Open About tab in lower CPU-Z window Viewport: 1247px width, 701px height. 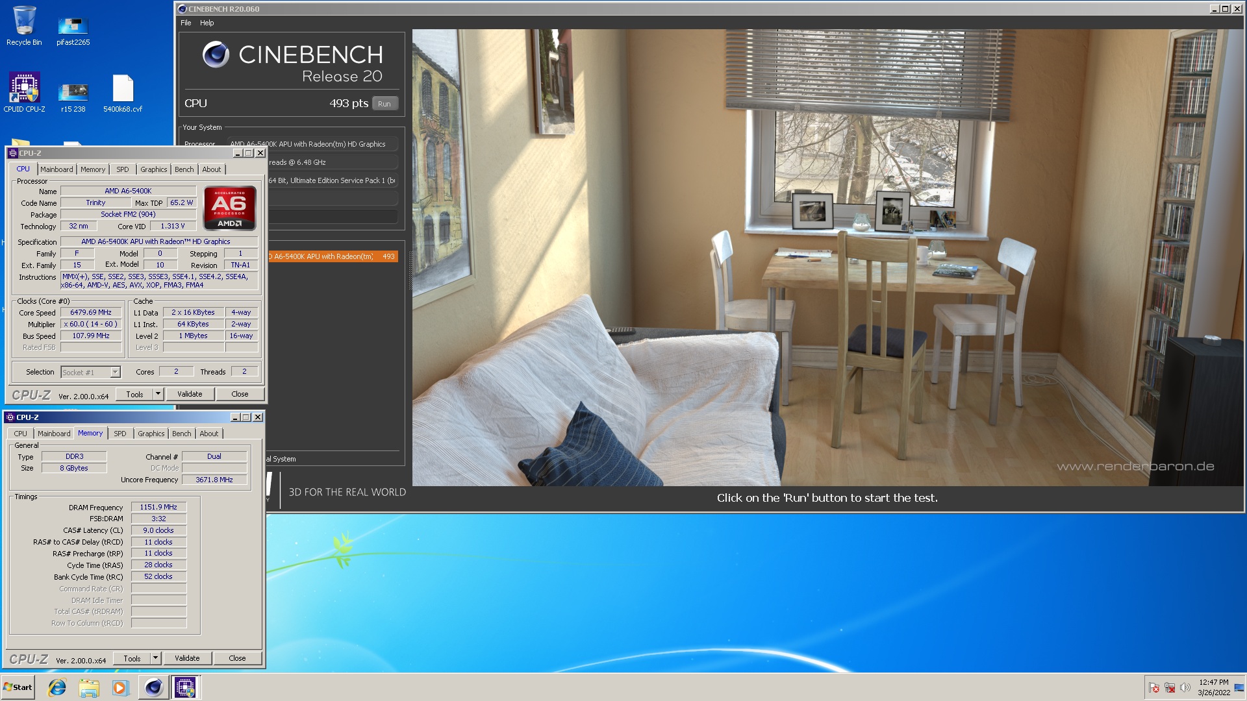tap(208, 434)
